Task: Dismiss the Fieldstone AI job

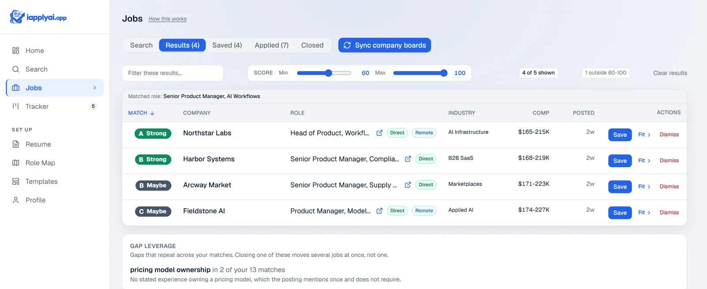Action: pyautogui.click(x=669, y=213)
